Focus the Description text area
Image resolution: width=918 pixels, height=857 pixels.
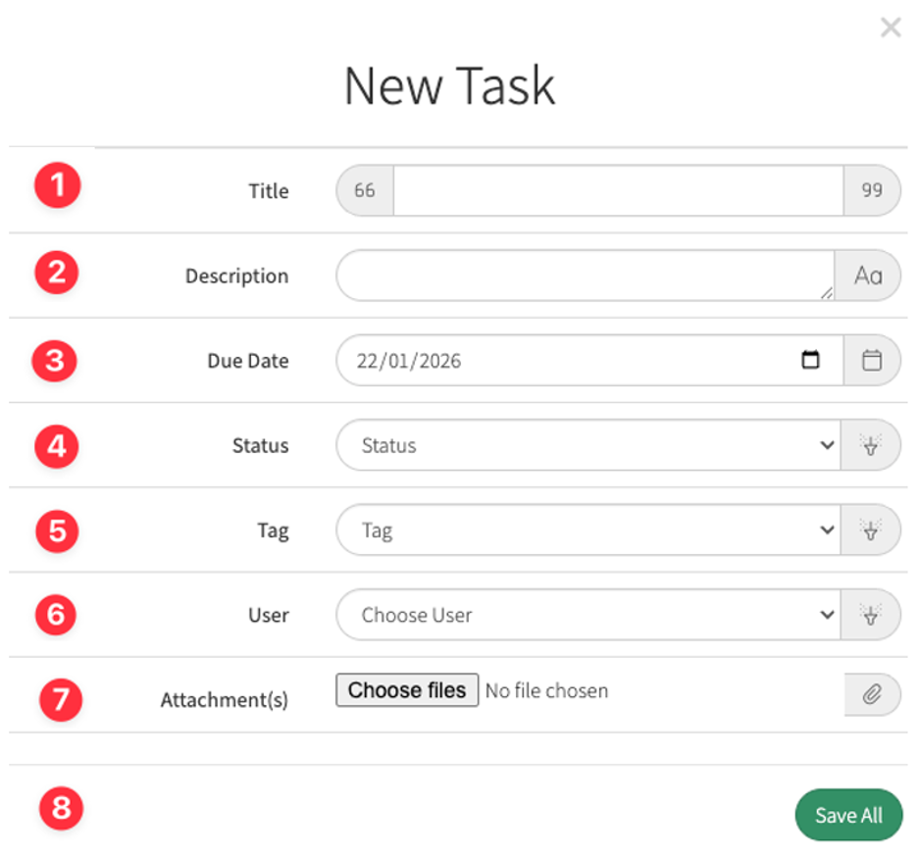point(586,276)
